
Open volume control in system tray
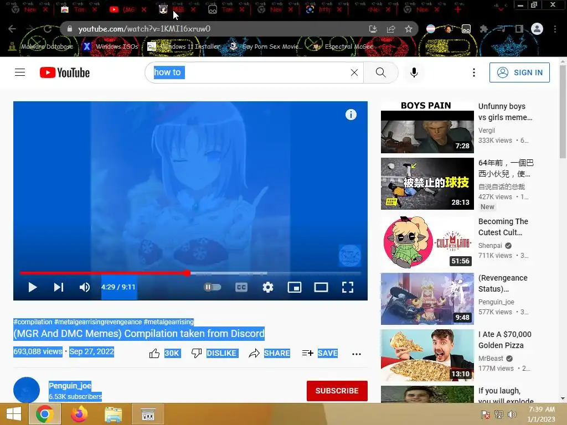coord(512,414)
